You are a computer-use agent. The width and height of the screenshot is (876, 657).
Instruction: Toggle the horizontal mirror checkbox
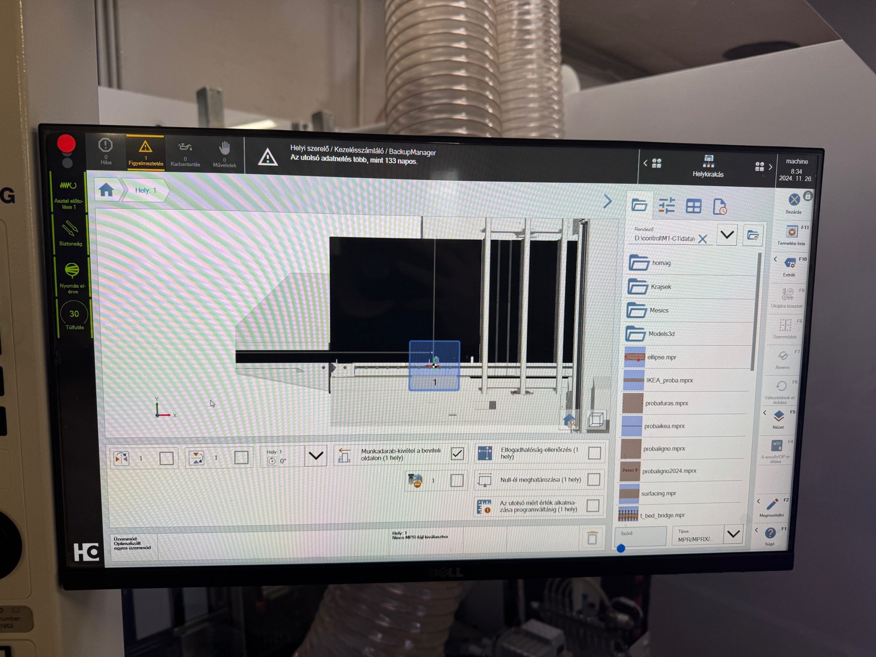click(x=166, y=459)
